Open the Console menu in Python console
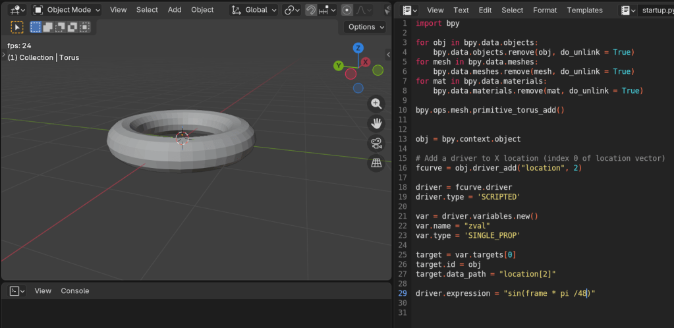Image resolution: width=674 pixels, height=328 pixels. tap(75, 290)
